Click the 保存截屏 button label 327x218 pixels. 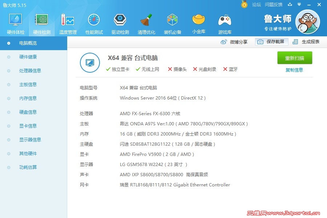pos(275,42)
